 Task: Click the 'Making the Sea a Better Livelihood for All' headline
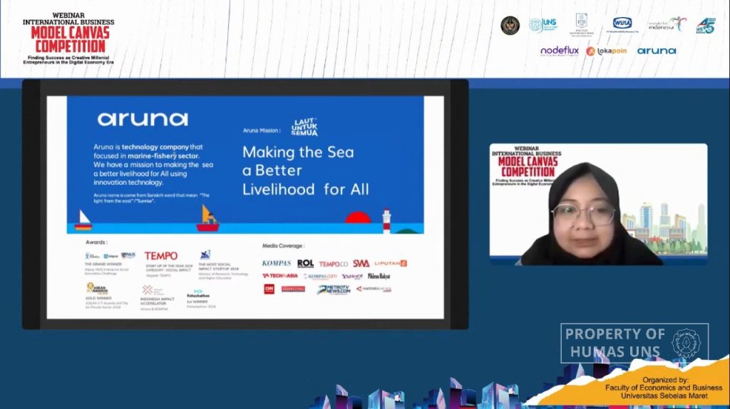305,171
